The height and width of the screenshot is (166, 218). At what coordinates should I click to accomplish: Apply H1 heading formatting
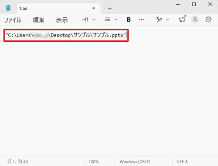pos(85,20)
